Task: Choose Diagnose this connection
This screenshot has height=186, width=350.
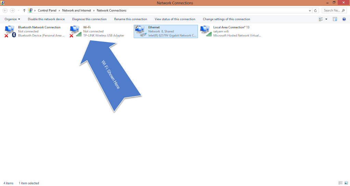Action: tap(89, 19)
